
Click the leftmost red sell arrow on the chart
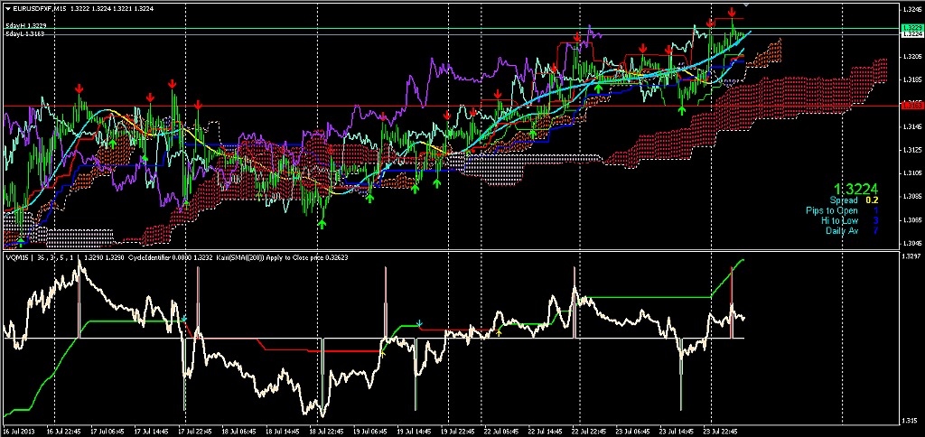[x=79, y=88]
